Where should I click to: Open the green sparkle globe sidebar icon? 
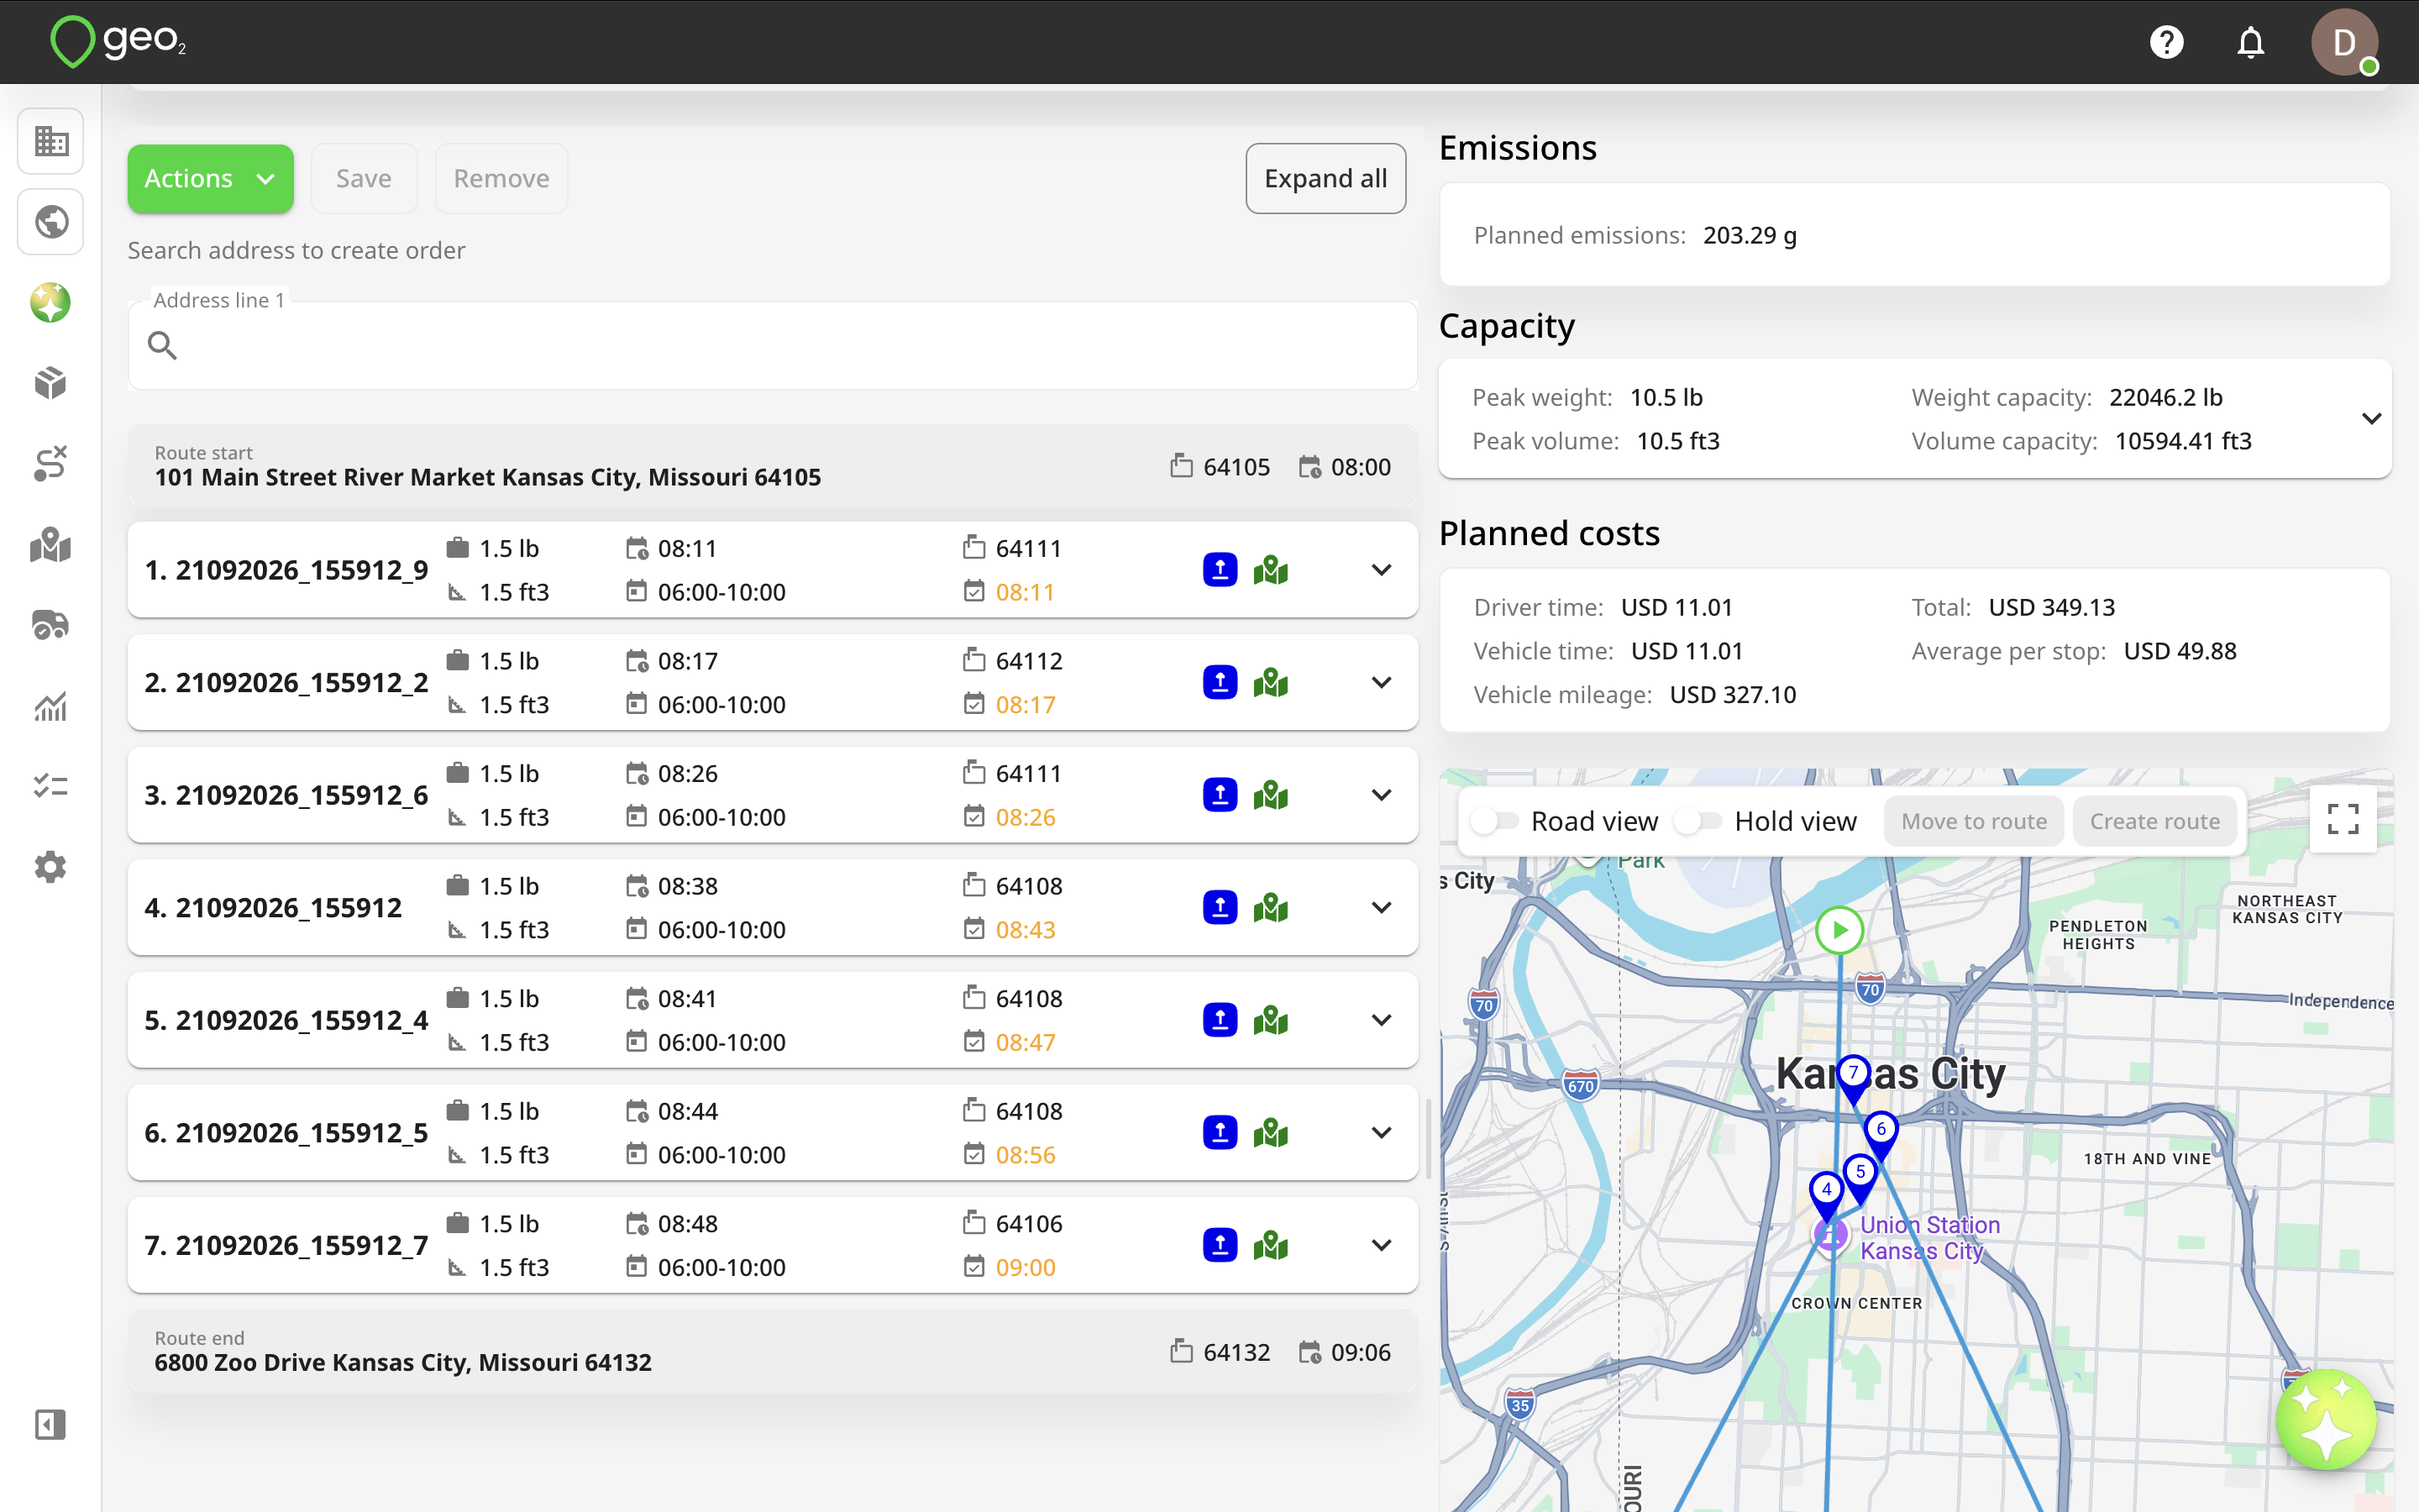pos(50,303)
